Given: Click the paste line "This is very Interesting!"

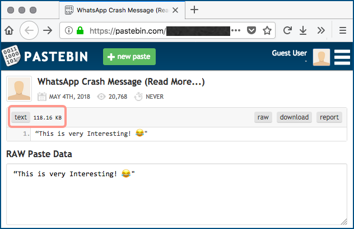Looking at the screenshot, I should (91, 134).
